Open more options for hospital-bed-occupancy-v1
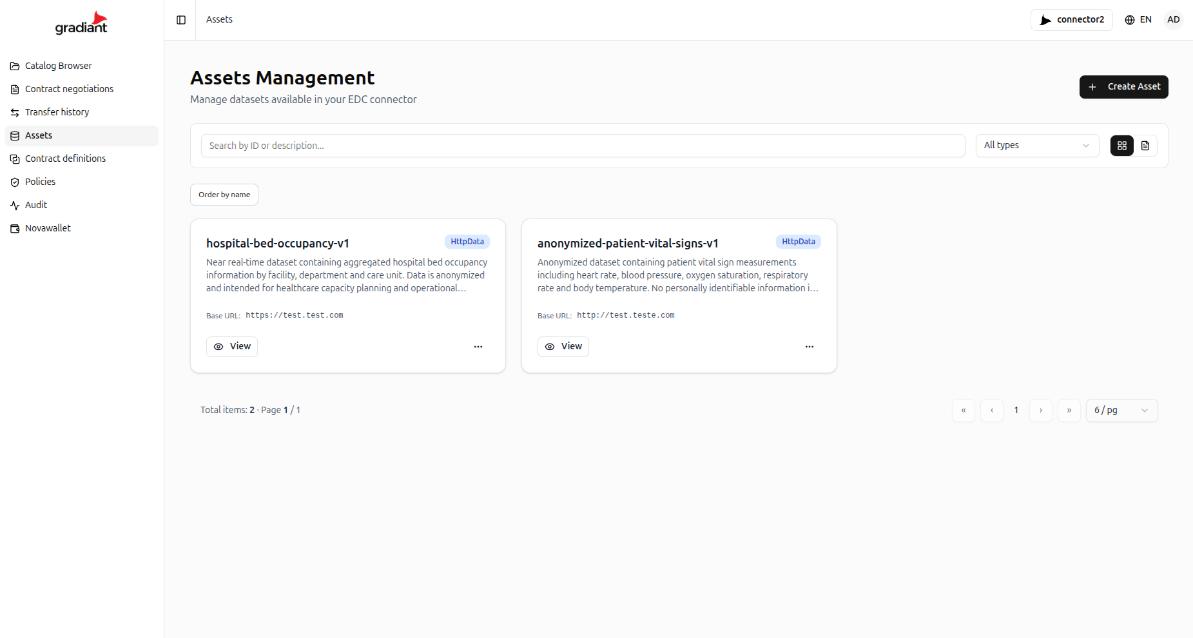The width and height of the screenshot is (1193, 638). [478, 347]
